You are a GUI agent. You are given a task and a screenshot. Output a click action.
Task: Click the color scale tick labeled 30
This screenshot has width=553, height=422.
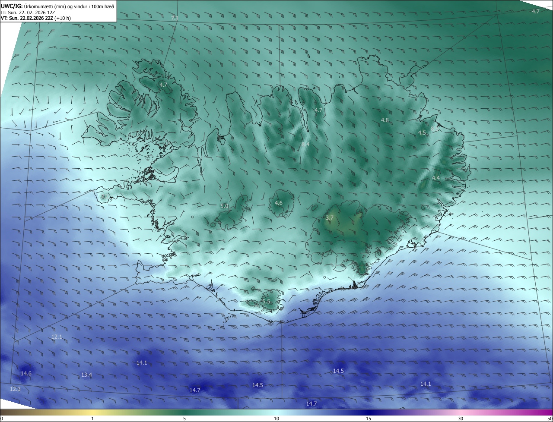(x=461, y=419)
